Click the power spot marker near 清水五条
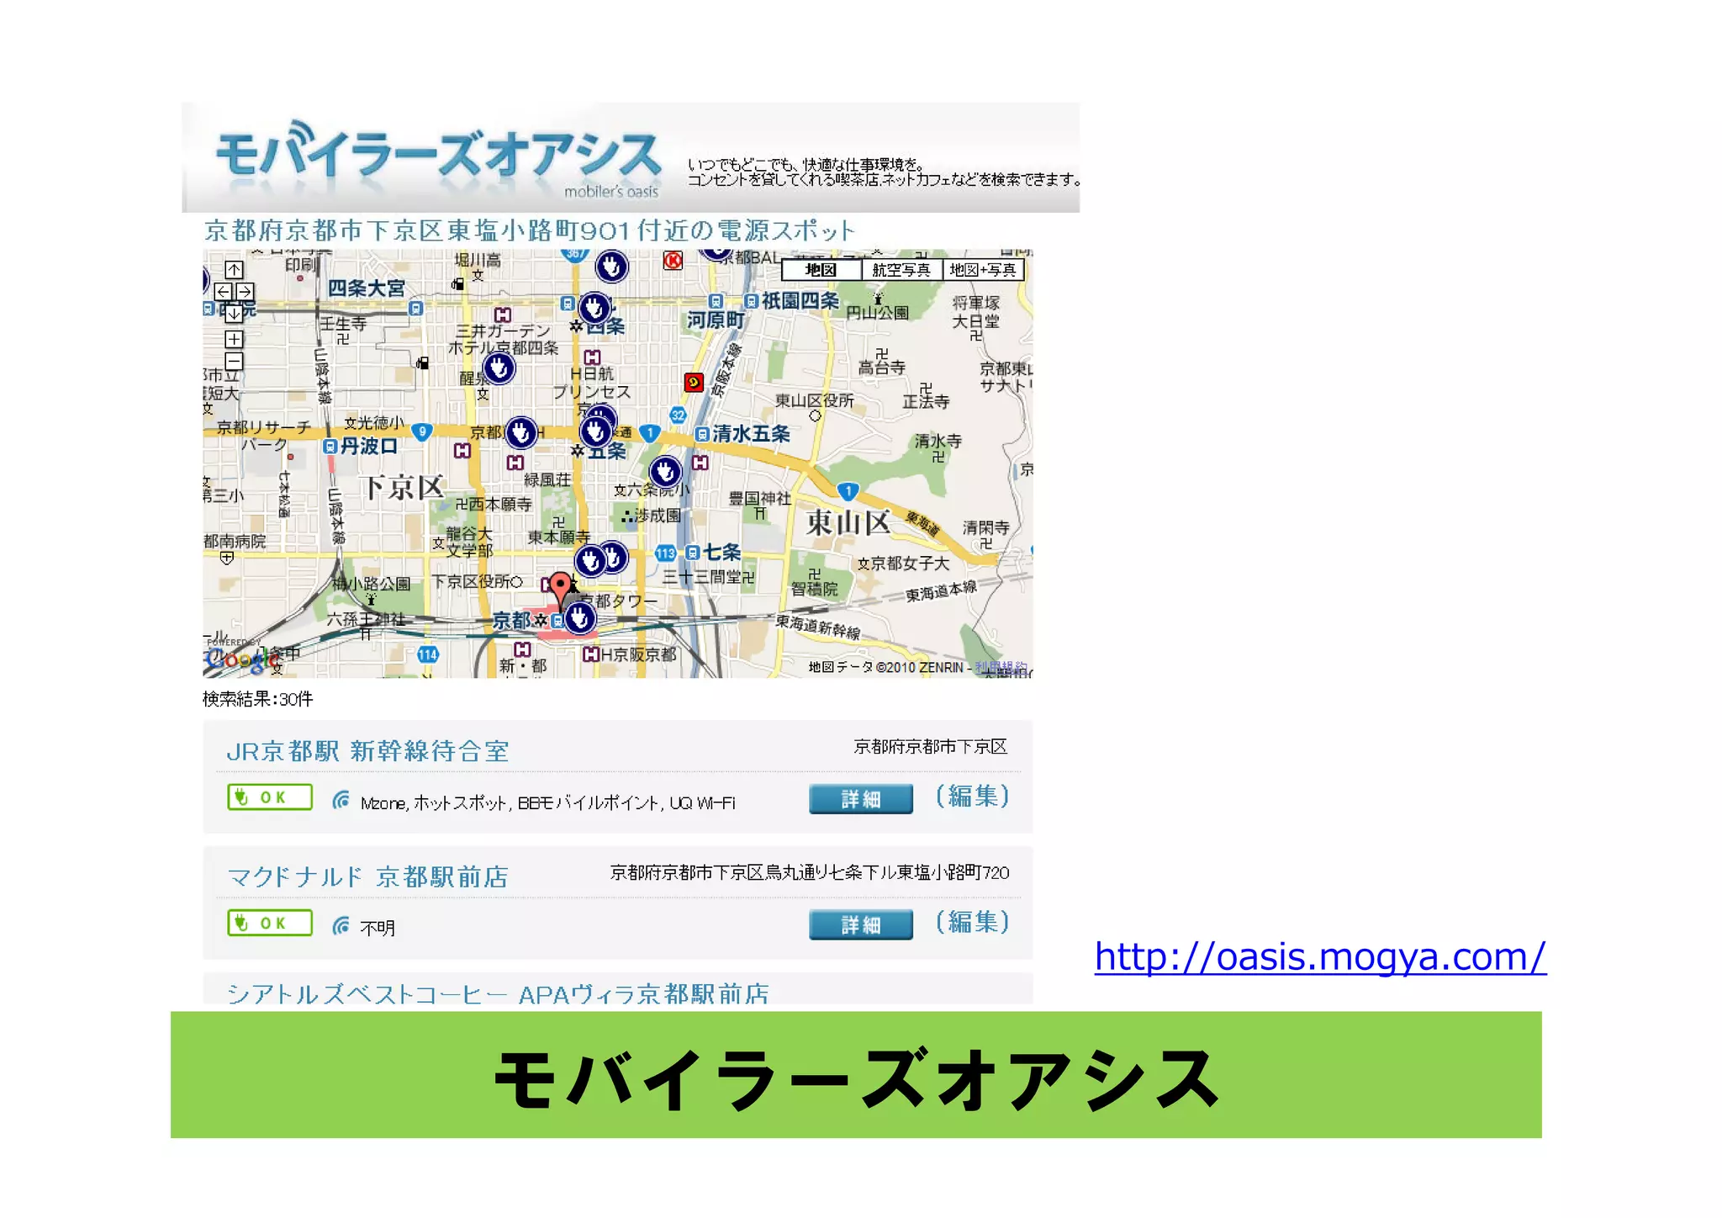 point(665,472)
